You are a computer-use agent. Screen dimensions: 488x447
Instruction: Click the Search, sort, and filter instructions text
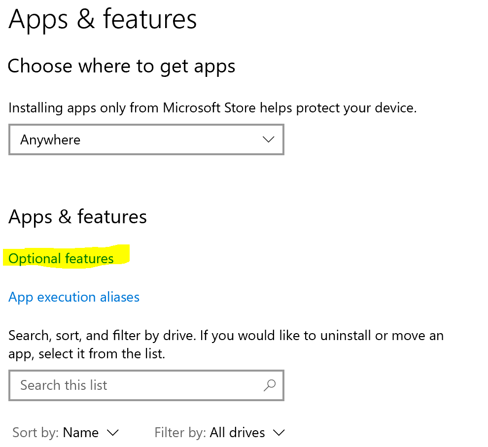tap(226, 344)
